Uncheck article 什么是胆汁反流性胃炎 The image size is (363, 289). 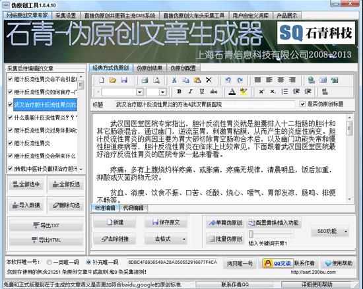[x=10, y=117]
